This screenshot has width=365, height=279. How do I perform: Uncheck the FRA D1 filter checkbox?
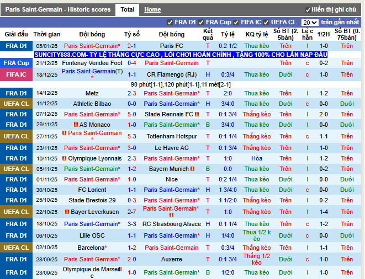tap(170, 23)
